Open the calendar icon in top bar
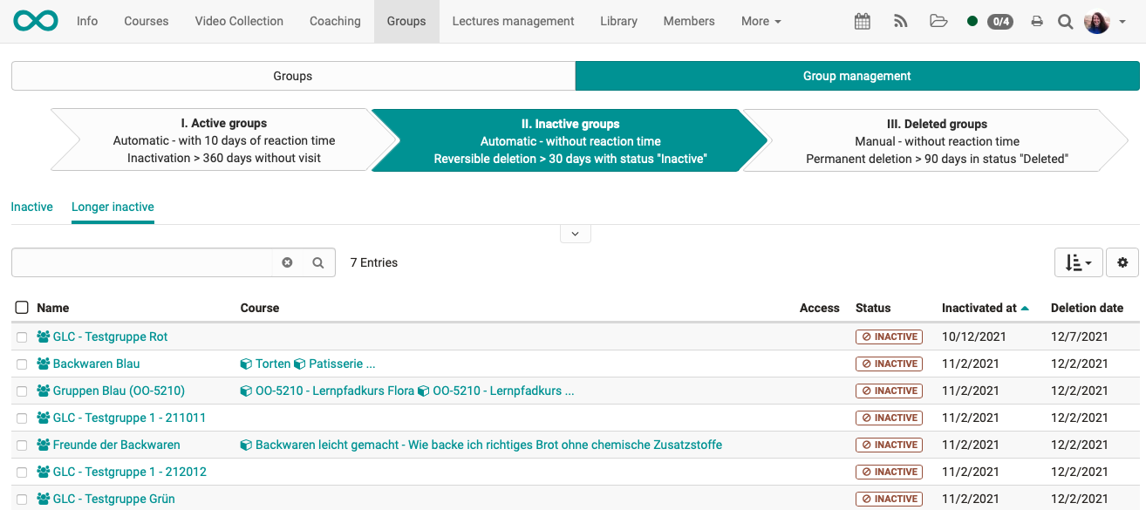 862,22
